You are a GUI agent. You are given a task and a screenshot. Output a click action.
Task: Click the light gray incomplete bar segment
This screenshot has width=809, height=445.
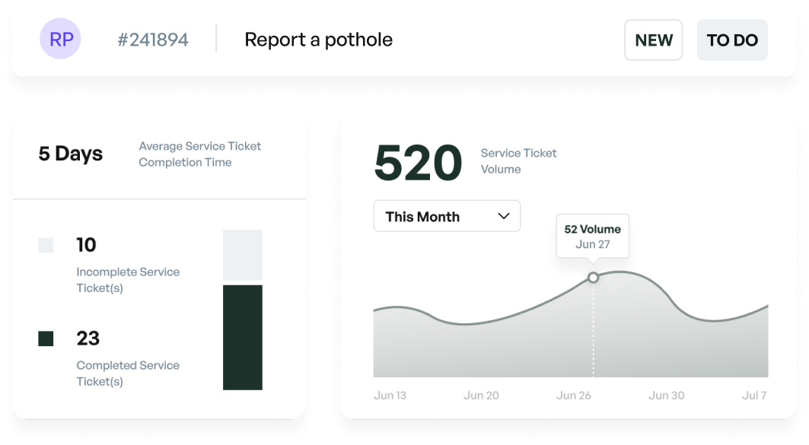click(242, 256)
